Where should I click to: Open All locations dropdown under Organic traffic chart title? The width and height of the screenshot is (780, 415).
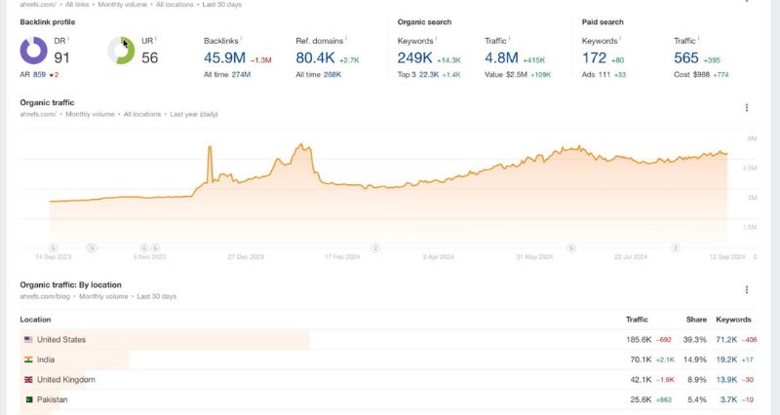[x=142, y=114]
